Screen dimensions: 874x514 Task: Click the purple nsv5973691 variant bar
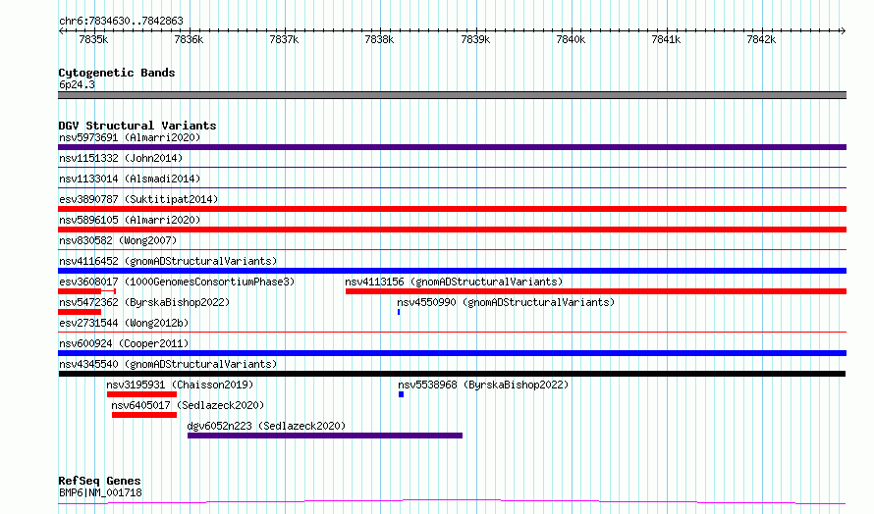click(x=452, y=147)
